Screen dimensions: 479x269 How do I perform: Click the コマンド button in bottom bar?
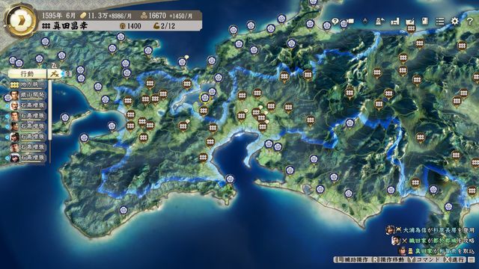click(424, 259)
